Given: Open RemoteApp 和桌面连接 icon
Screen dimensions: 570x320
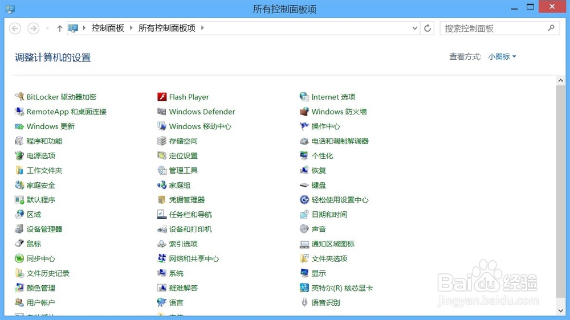Looking at the screenshot, I should 19,112.
